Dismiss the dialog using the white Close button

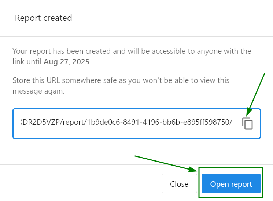(179, 183)
